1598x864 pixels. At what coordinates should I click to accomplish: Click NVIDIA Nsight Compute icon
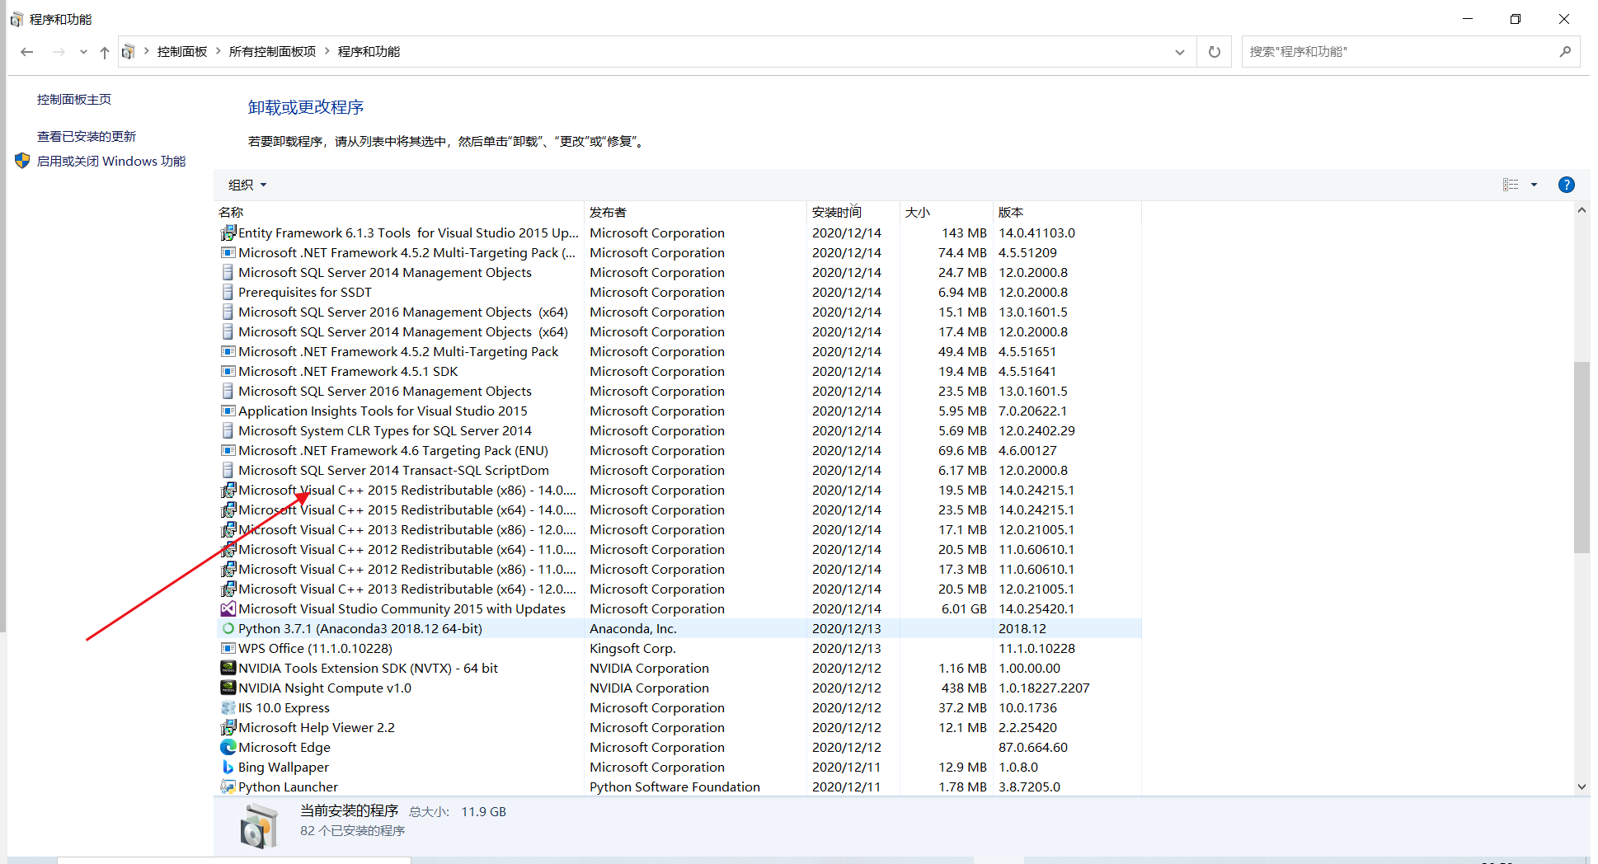click(228, 688)
